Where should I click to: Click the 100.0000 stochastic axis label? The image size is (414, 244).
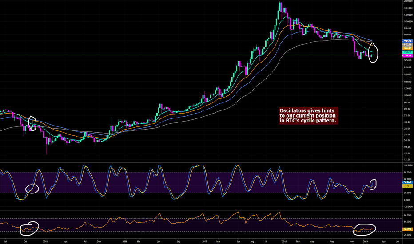[x=408, y=165]
